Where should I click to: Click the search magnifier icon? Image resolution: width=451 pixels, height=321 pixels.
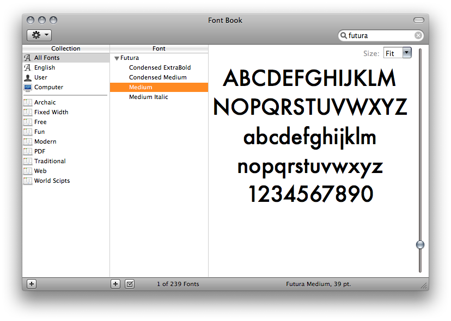pos(344,36)
